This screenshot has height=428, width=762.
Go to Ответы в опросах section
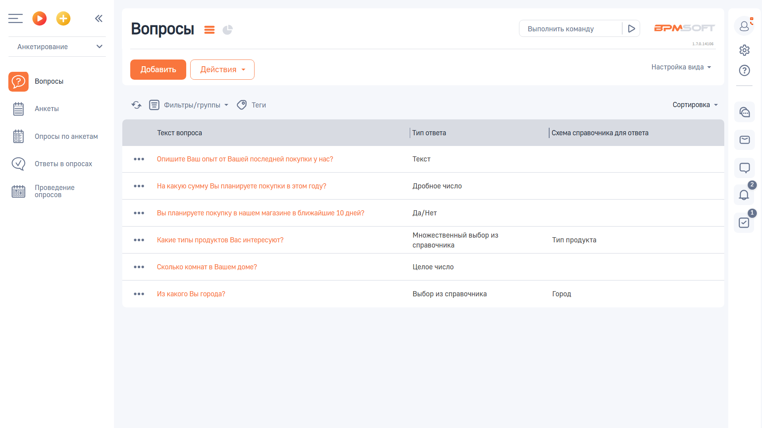(63, 164)
